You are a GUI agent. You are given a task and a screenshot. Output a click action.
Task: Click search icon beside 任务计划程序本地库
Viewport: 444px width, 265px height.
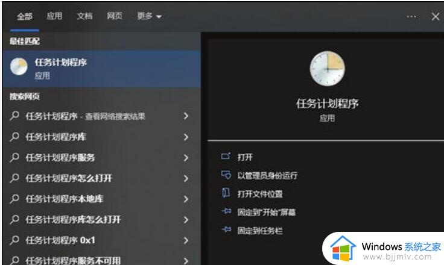tap(14, 199)
